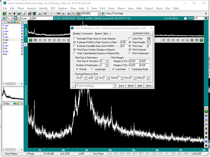Click the Help button in the dialog
This screenshot has width=210, height=157.
[x=140, y=86]
